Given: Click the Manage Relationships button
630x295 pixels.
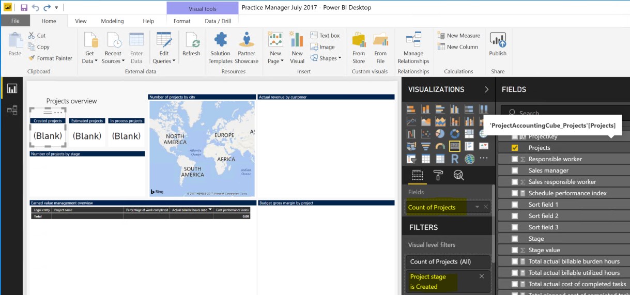Looking at the screenshot, I should coord(413,47).
